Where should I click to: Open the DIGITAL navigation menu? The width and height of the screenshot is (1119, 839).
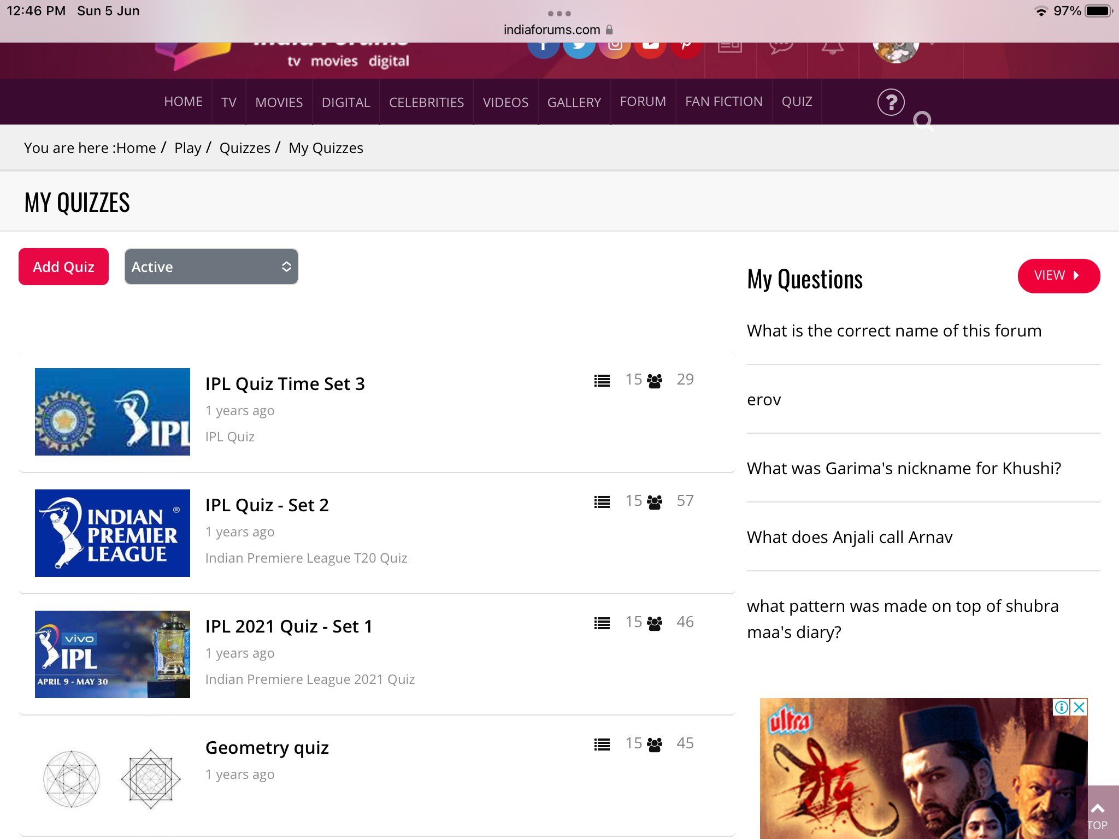pos(346,102)
